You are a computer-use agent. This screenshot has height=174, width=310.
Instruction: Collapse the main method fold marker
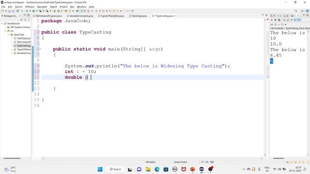pyautogui.click(x=41, y=49)
